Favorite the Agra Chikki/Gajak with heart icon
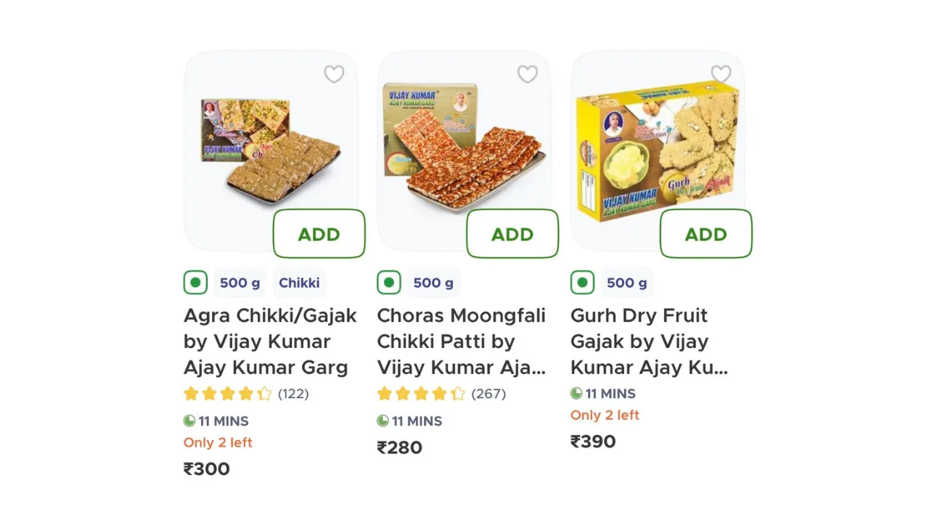The width and height of the screenshot is (929, 523). (334, 74)
